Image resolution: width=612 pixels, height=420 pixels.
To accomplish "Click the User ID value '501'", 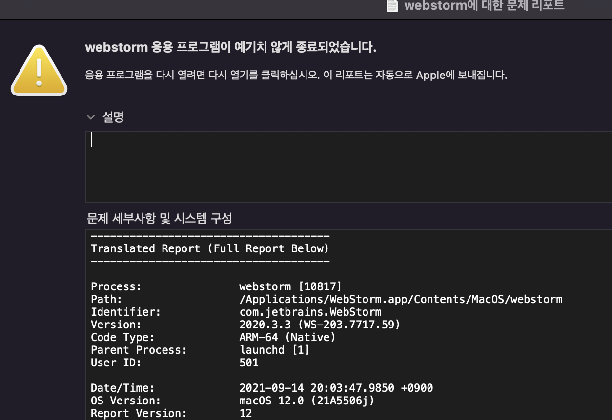I will tap(249, 363).
